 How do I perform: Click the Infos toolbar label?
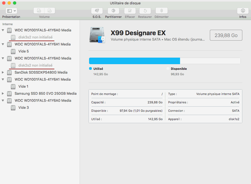click(243, 17)
